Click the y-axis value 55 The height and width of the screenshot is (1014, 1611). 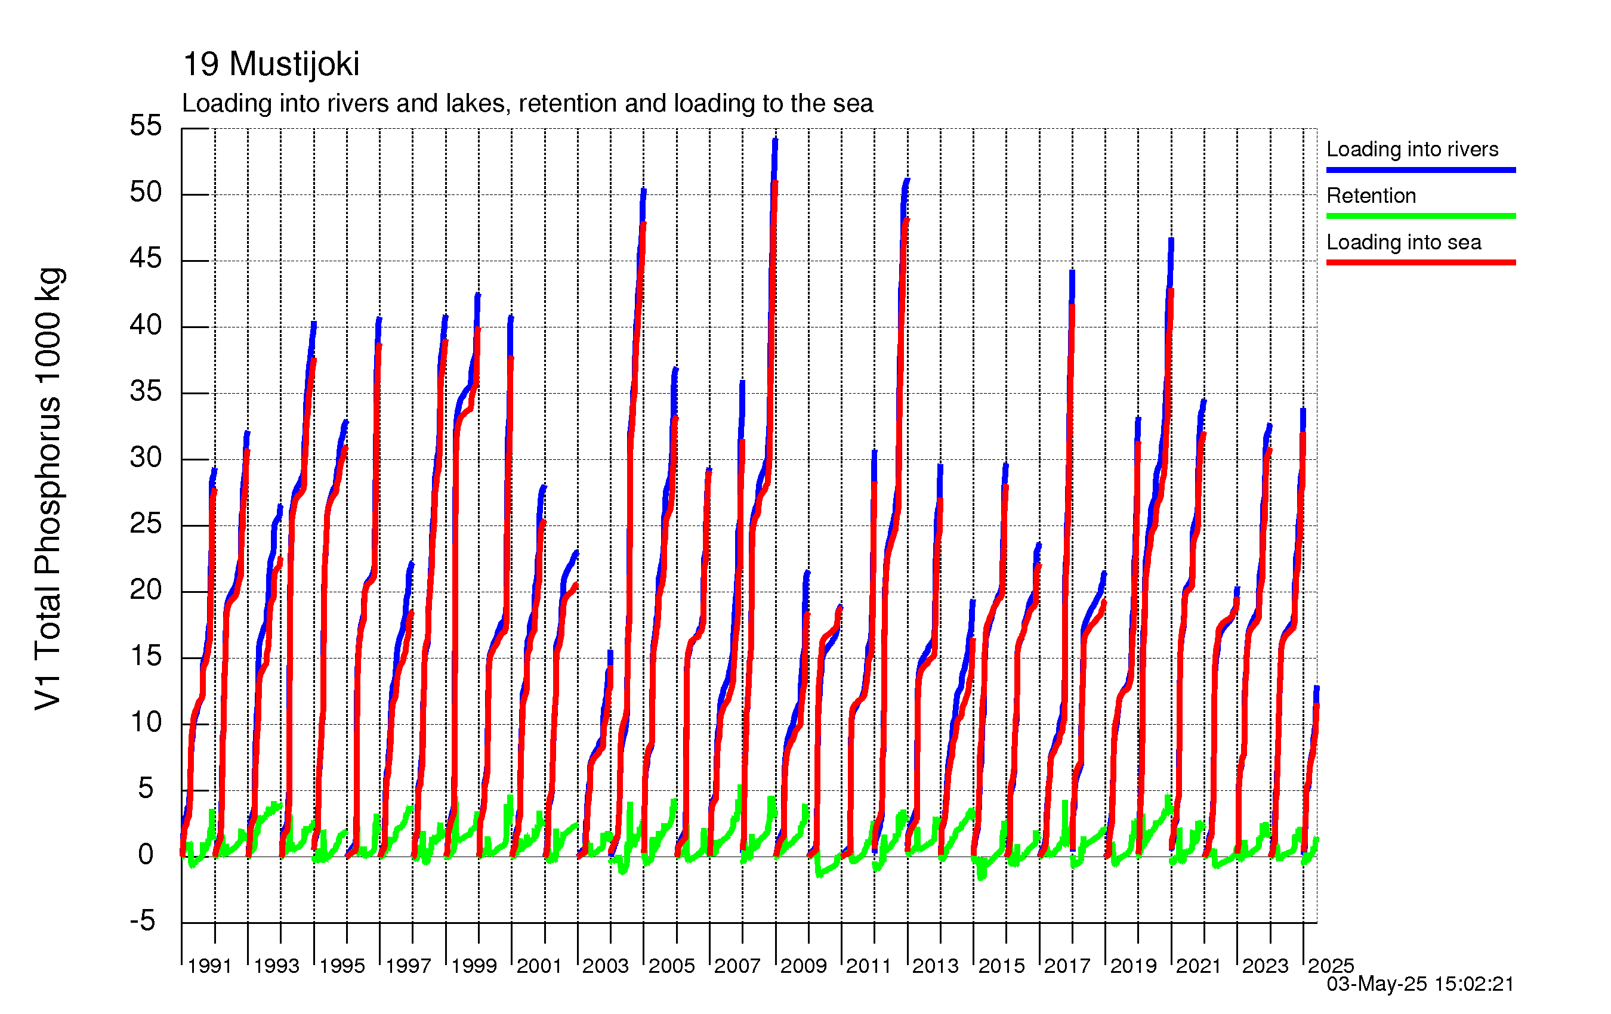click(x=146, y=126)
